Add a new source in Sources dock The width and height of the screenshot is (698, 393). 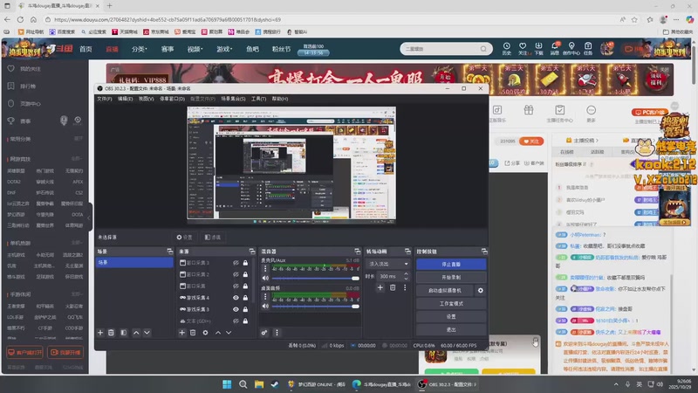[x=182, y=333]
